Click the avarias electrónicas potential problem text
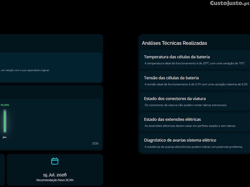 (194, 147)
